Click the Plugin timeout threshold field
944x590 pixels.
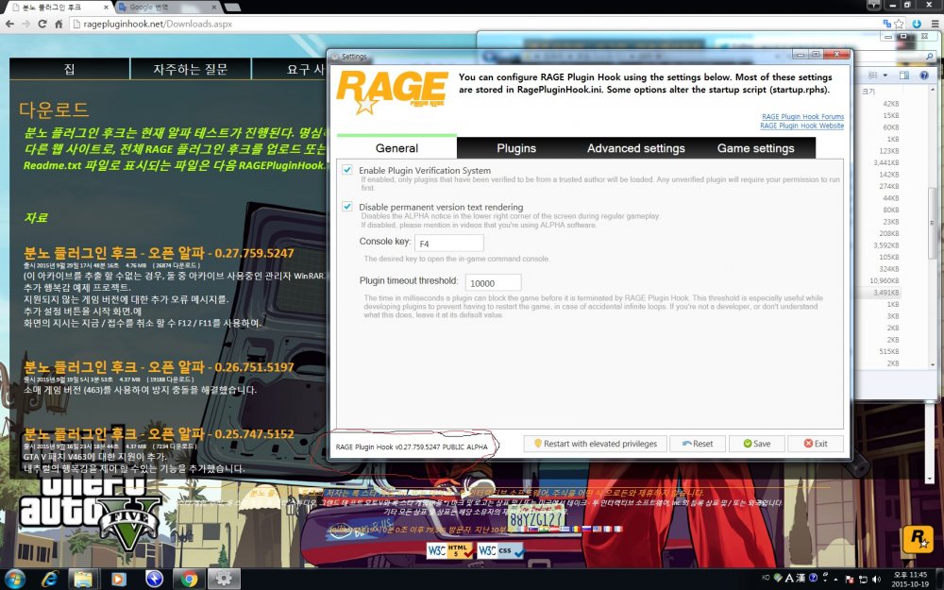pyautogui.click(x=493, y=283)
